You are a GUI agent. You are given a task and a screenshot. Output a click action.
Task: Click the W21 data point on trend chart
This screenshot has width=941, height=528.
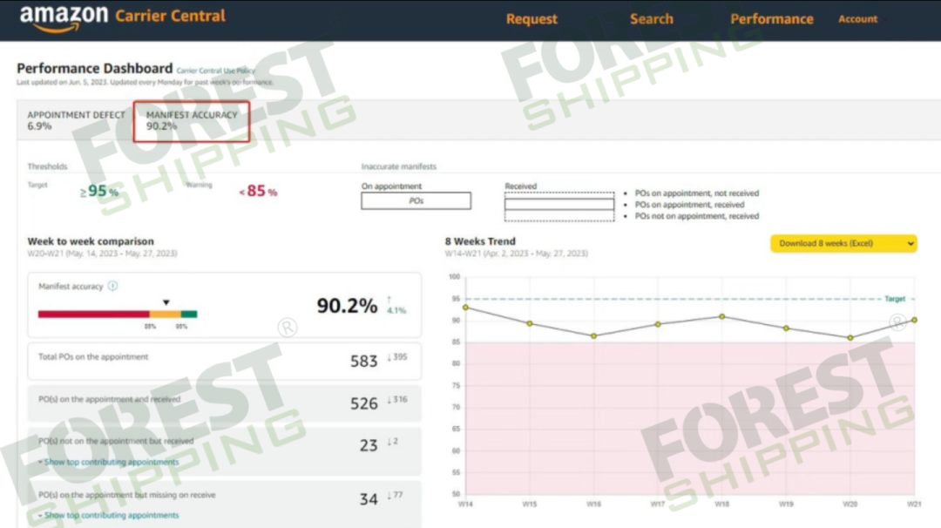[913, 320]
